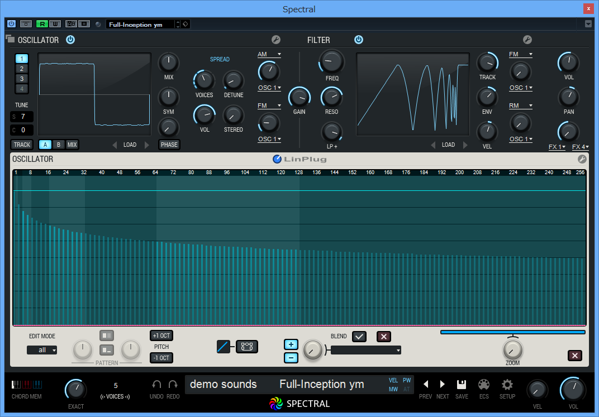Image resolution: width=599 pixels, height=417 pixels.
Task: Toggle the host Write automation W button
Action: click(55, 24)
